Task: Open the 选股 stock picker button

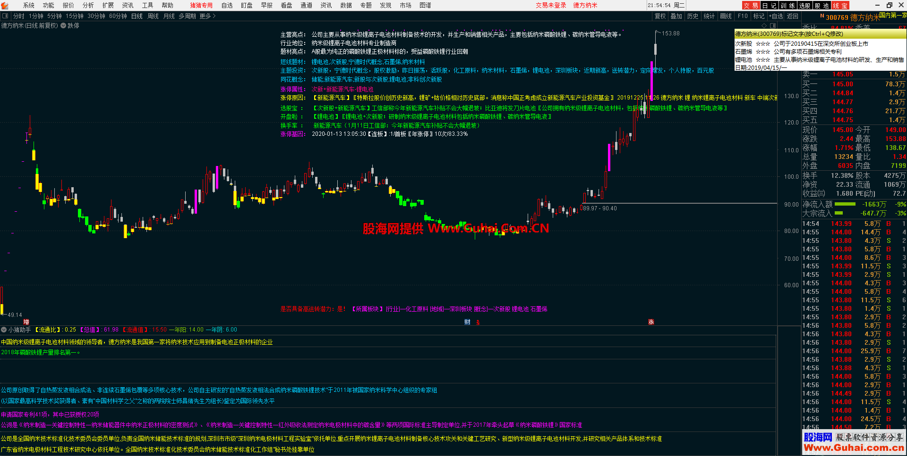Action: 805,5
